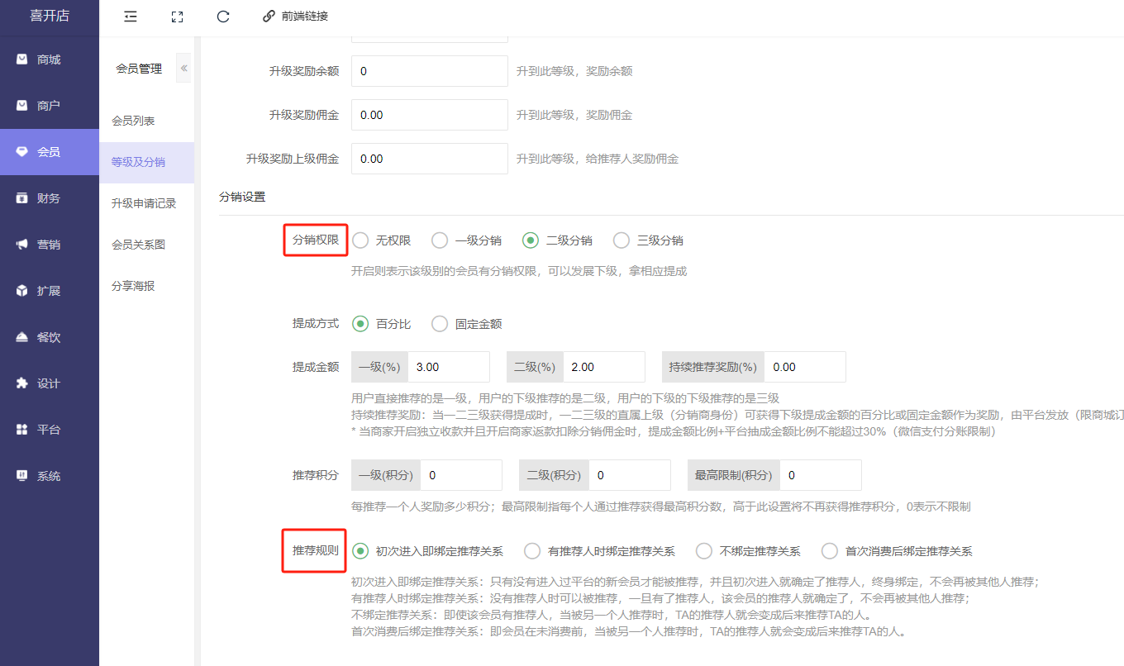Select 不绑定推荐关系 rule
Viewport: 1124px width, 666px height.
click(704, 551)
